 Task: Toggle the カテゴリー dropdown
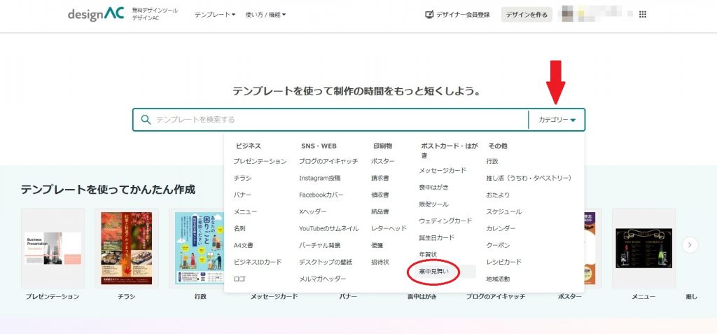[x=557, y=120]
